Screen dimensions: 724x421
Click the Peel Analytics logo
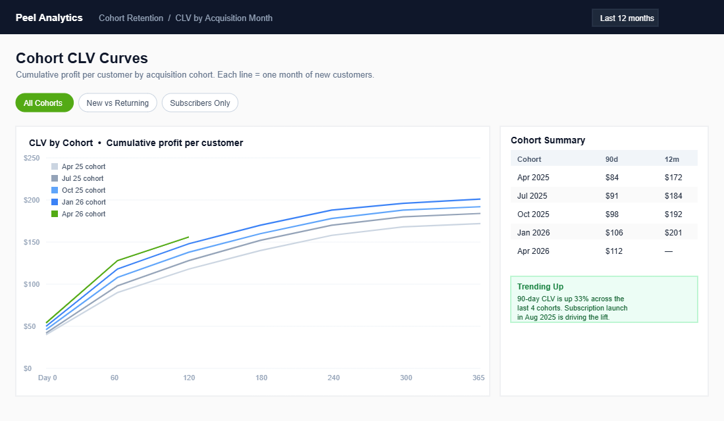pos(49,18)
